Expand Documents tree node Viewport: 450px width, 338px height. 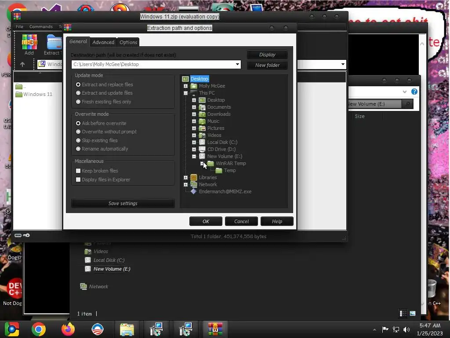pyautogui.click(x=194, y=107)
